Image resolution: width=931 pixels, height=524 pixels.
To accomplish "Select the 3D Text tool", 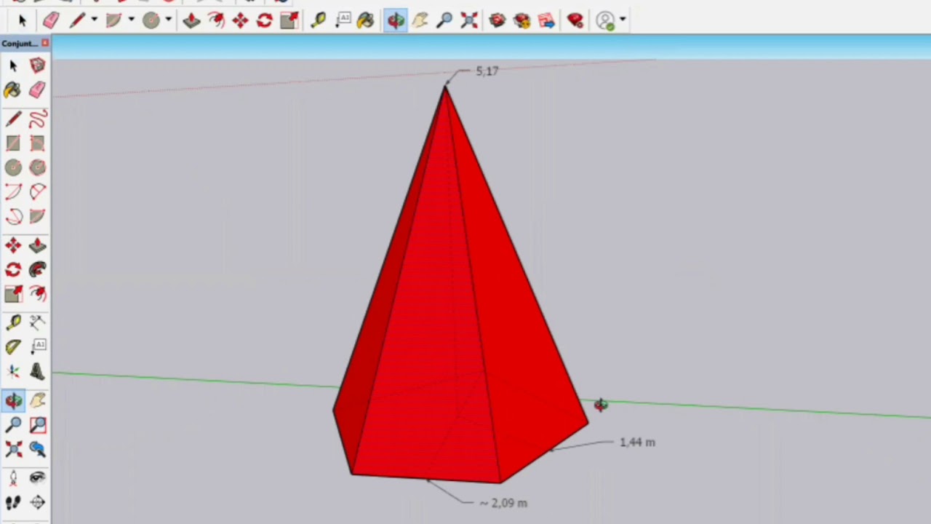I will coord(38,372).
